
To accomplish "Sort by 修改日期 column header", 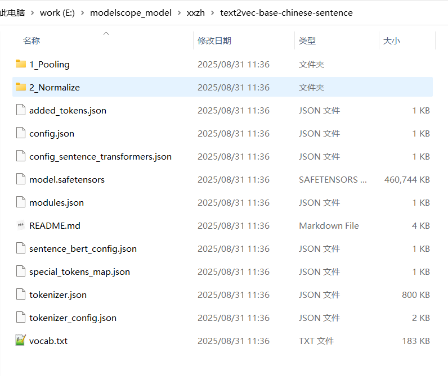I will point(214,41).
